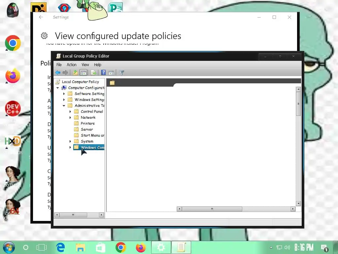Viewport: 338px width, 254px height.
Task: Select Computer Configuration in the tree
Action: (86, 88)
